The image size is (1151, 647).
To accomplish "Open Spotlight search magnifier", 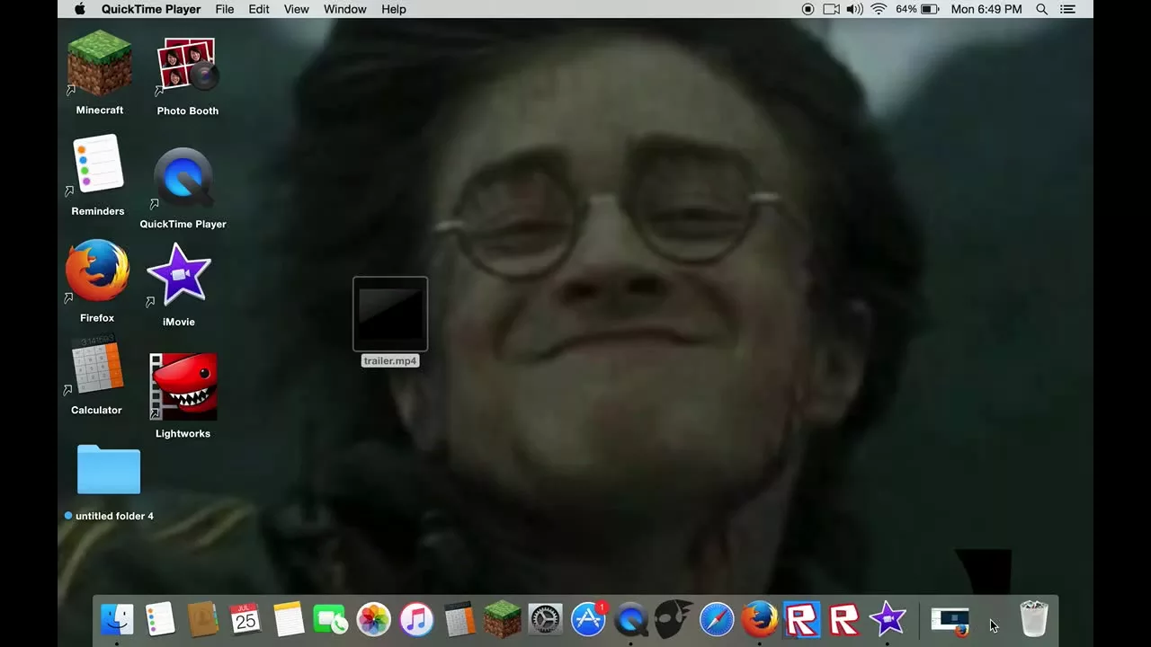I will pos(1042,9).
